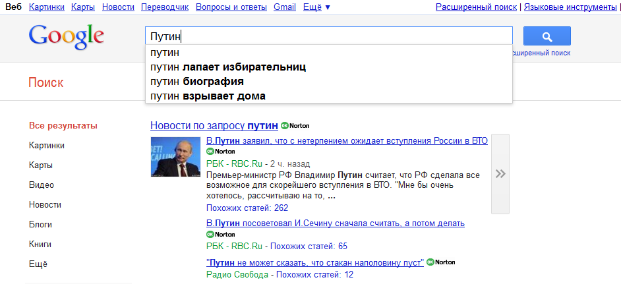The height and width of the screenshot is (292, 621).
Task: Open Картинки in top navigation
Action: (47, 7)
